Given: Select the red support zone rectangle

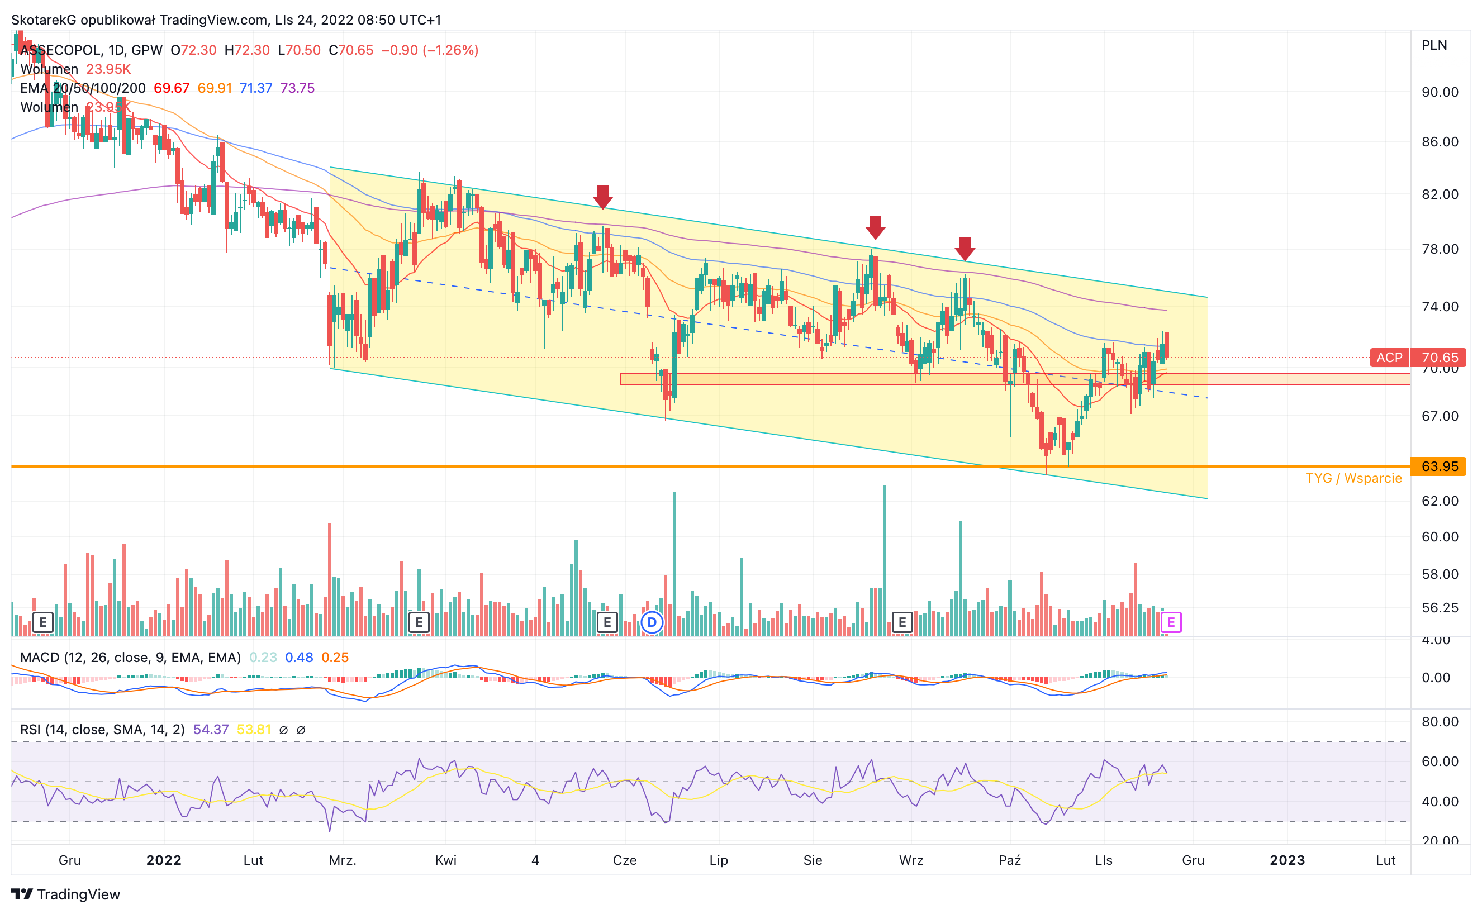Looking at the screenshot, I should click(1015, 379).
